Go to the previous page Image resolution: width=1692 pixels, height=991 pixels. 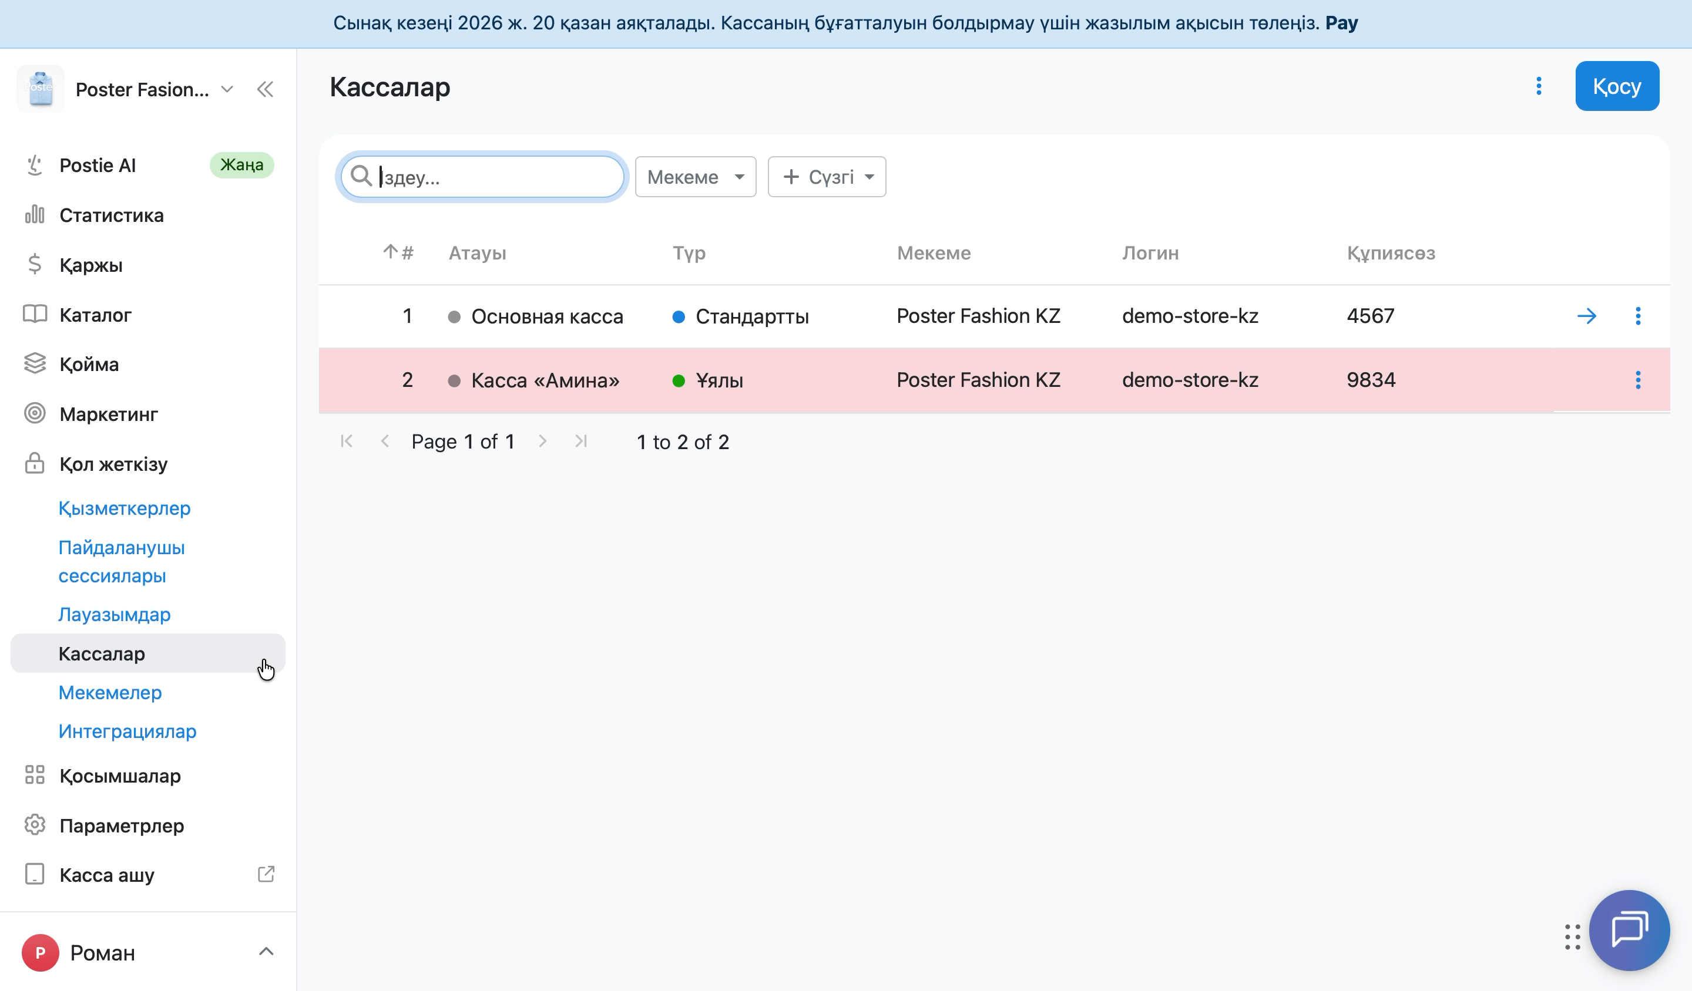pyautogui.click(x=385, y=441)
